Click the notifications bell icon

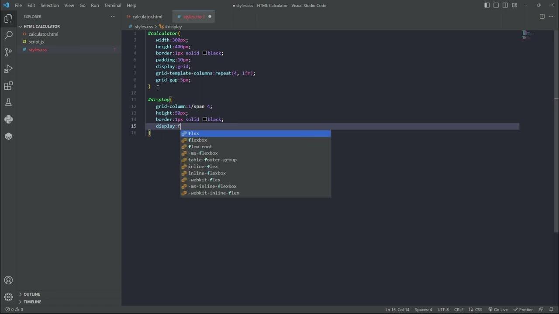551,310
